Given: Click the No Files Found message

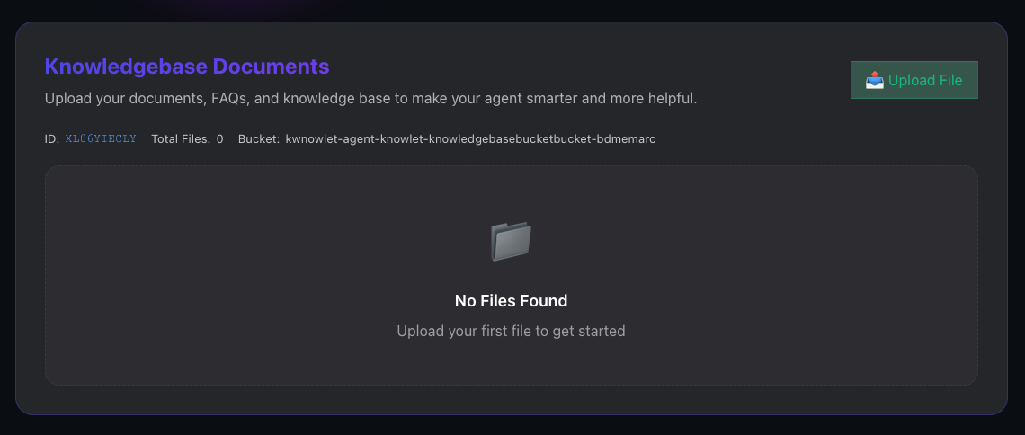Looking at the screenshot, I should point(511,301).
